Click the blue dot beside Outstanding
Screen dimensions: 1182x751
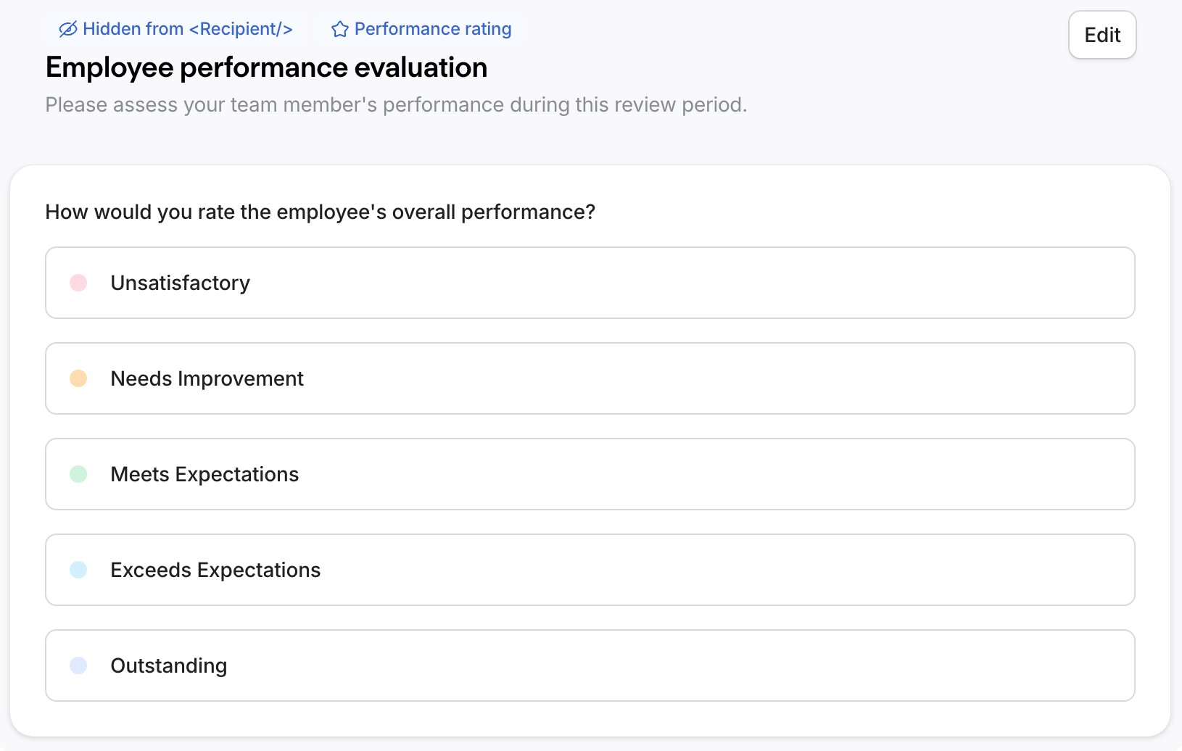point(78,665)
